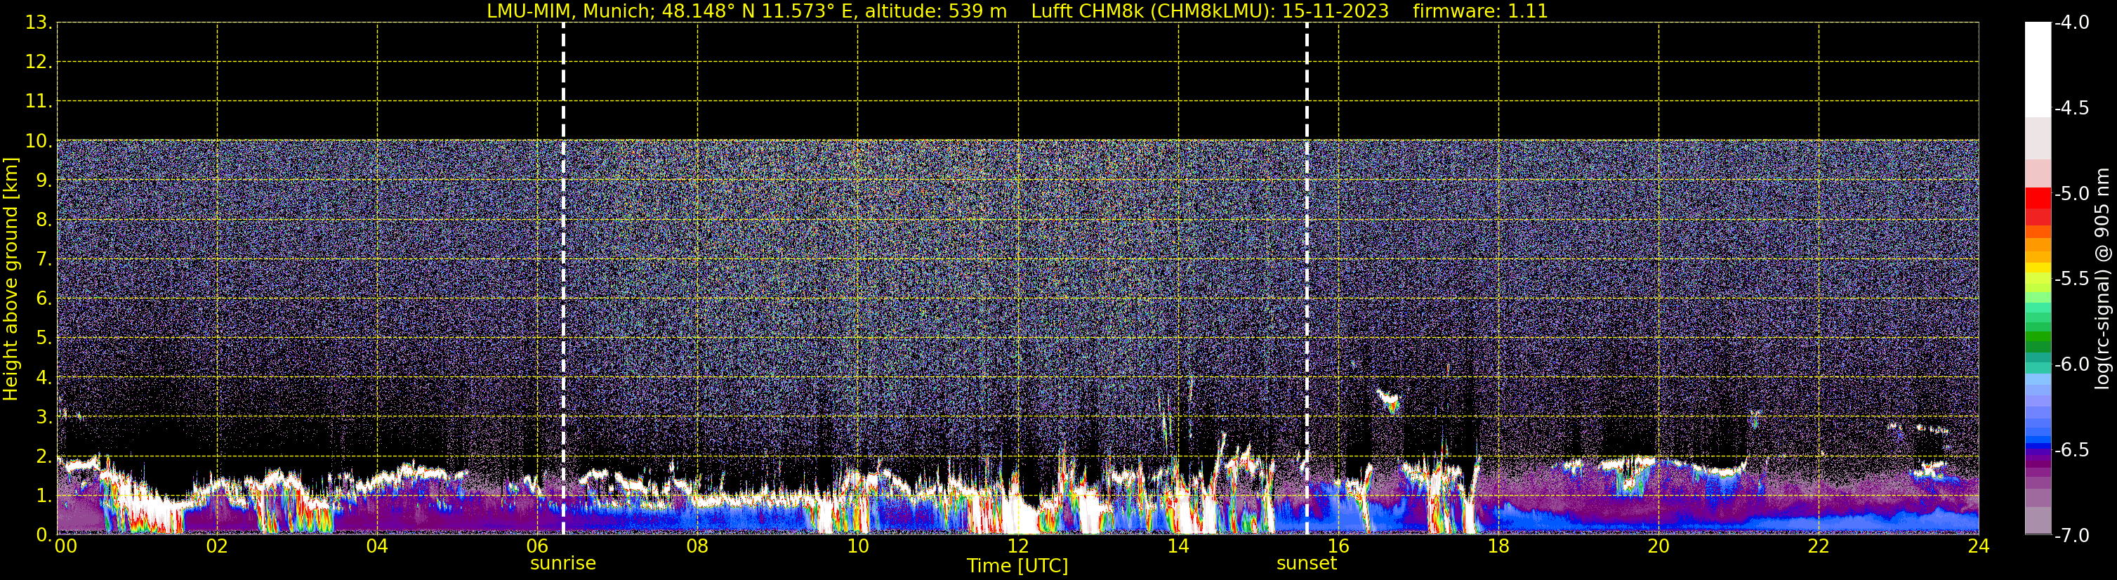Click the time axis tick '02'

click(217, 546)
